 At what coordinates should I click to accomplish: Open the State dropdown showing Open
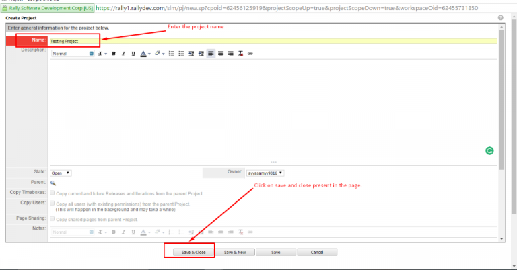click(61, 173)
